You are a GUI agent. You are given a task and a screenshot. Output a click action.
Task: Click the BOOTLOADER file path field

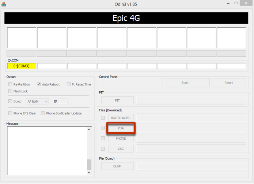(191, 118)
